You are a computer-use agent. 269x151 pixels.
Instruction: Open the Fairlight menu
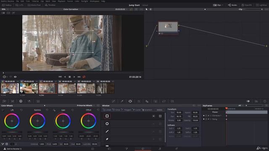pos(84,1)
